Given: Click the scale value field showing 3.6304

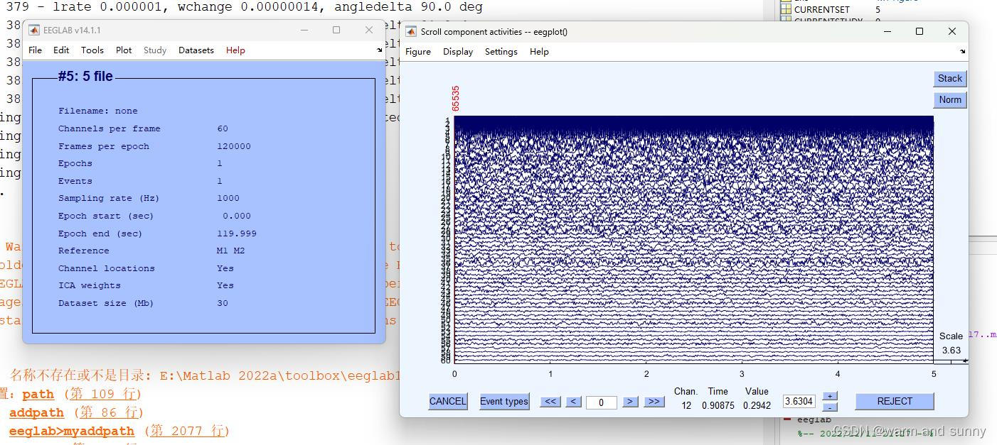Looking at the screenshot, I should point(799,401).
